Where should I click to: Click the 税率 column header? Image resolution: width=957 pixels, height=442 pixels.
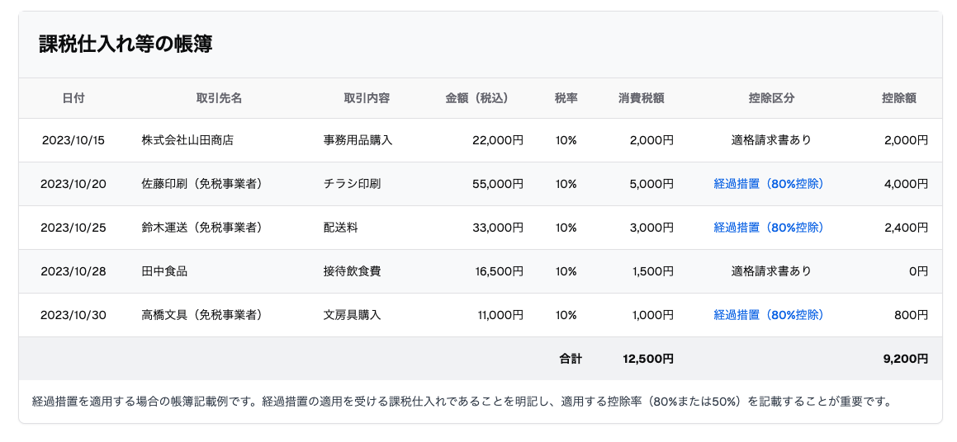click(566, 98)
